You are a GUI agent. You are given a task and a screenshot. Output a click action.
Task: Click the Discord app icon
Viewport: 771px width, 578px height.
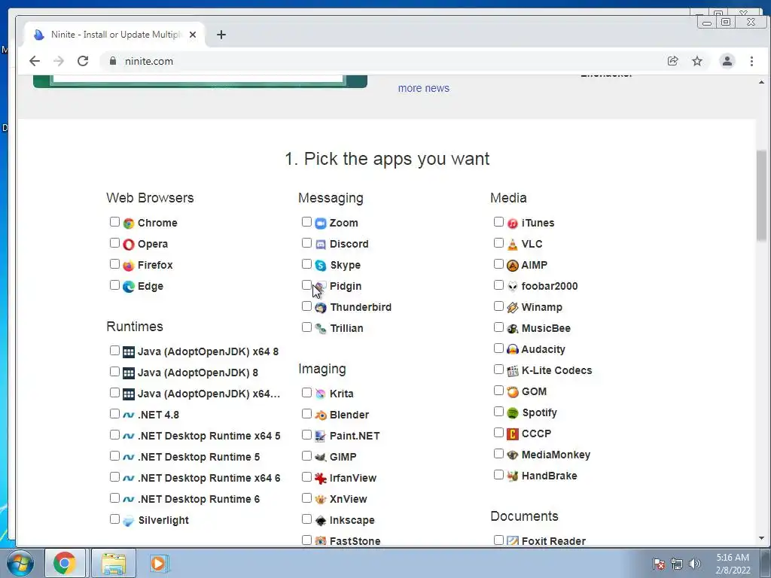[321, 245]
